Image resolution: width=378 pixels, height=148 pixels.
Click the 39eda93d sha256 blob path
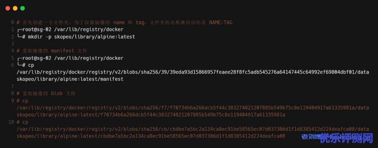coord(192,72)
